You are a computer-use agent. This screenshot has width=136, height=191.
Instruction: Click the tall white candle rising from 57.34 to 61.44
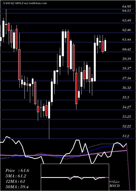95,62
